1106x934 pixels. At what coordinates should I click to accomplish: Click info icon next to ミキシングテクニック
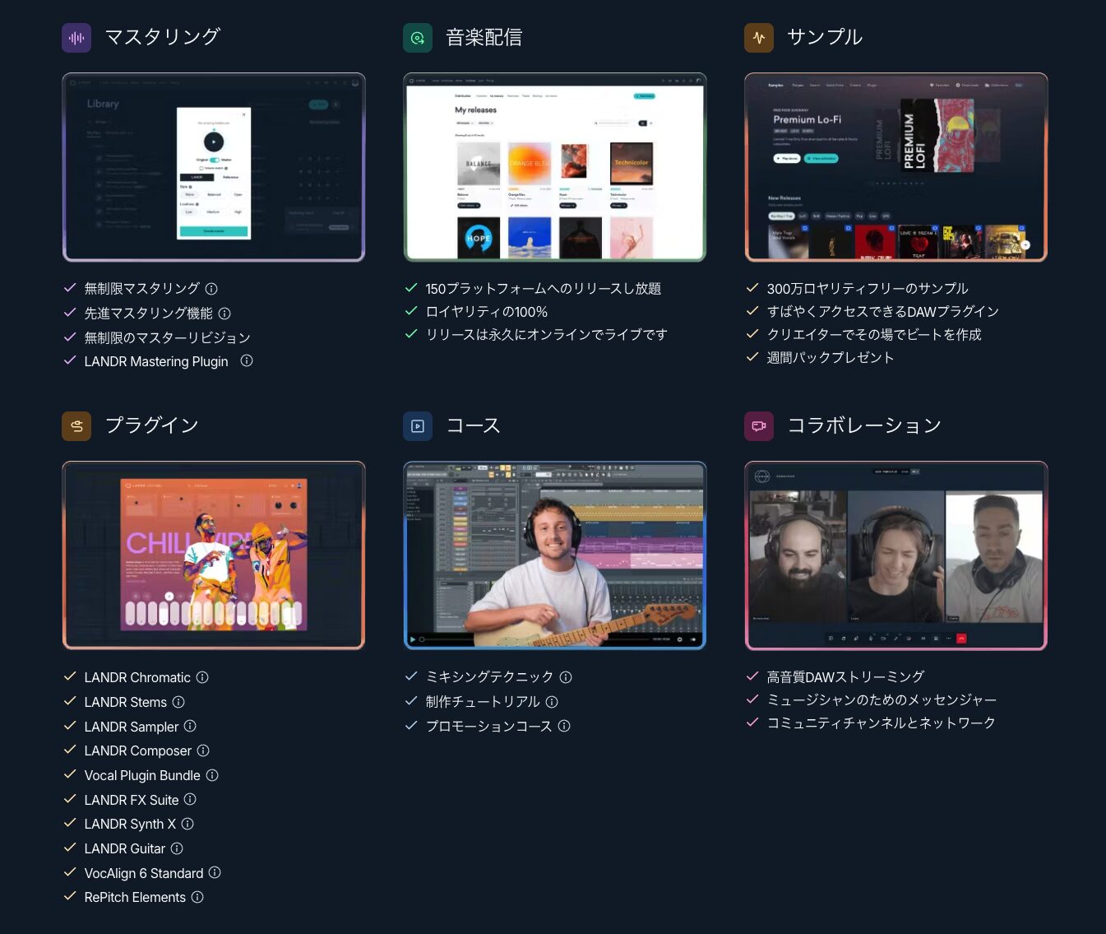[566, 677]
